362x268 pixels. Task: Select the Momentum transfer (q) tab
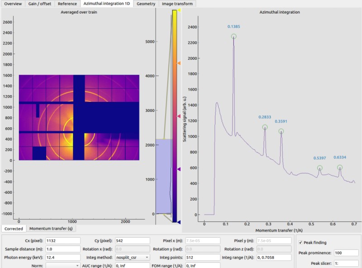[x=51, y=229]
